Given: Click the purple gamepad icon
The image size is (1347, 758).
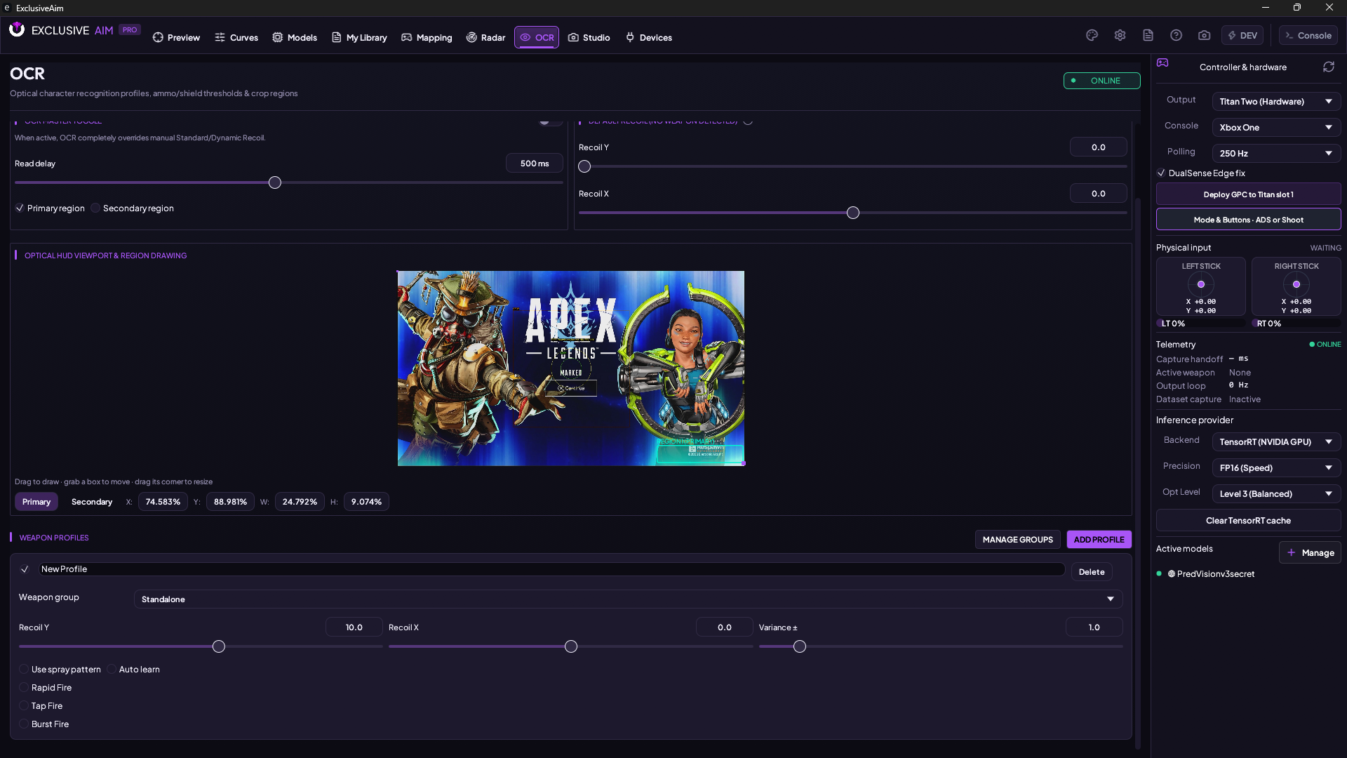Looking at the screenshot, I should [x=1162, y=62].
